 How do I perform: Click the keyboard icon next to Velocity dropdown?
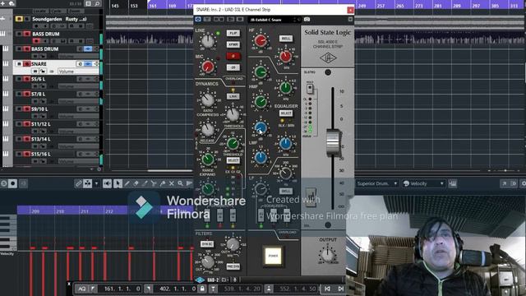tap(453, 183)
